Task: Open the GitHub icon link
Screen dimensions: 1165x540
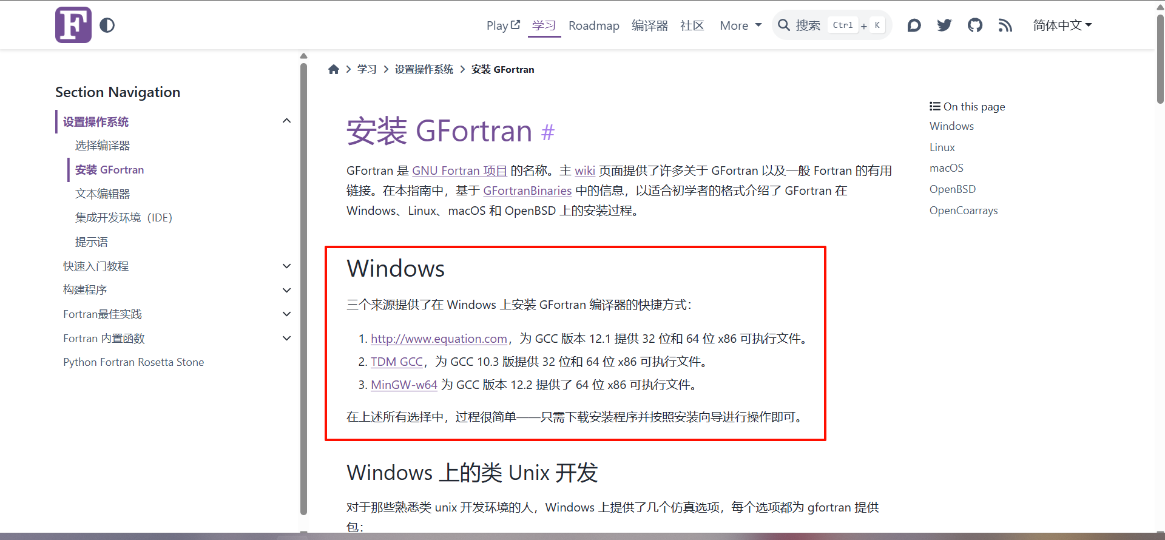Action: click(x=975, y=25)
